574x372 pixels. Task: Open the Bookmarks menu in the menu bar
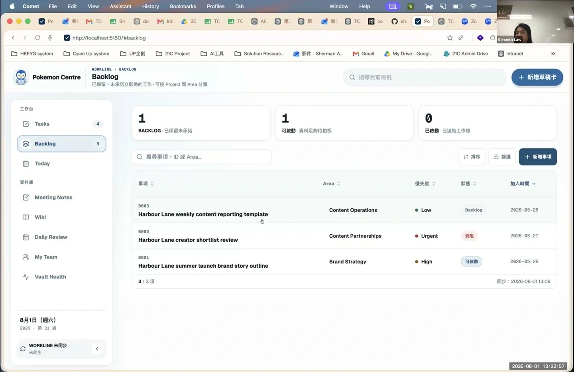pyautogui.click(x=183, y=6)
